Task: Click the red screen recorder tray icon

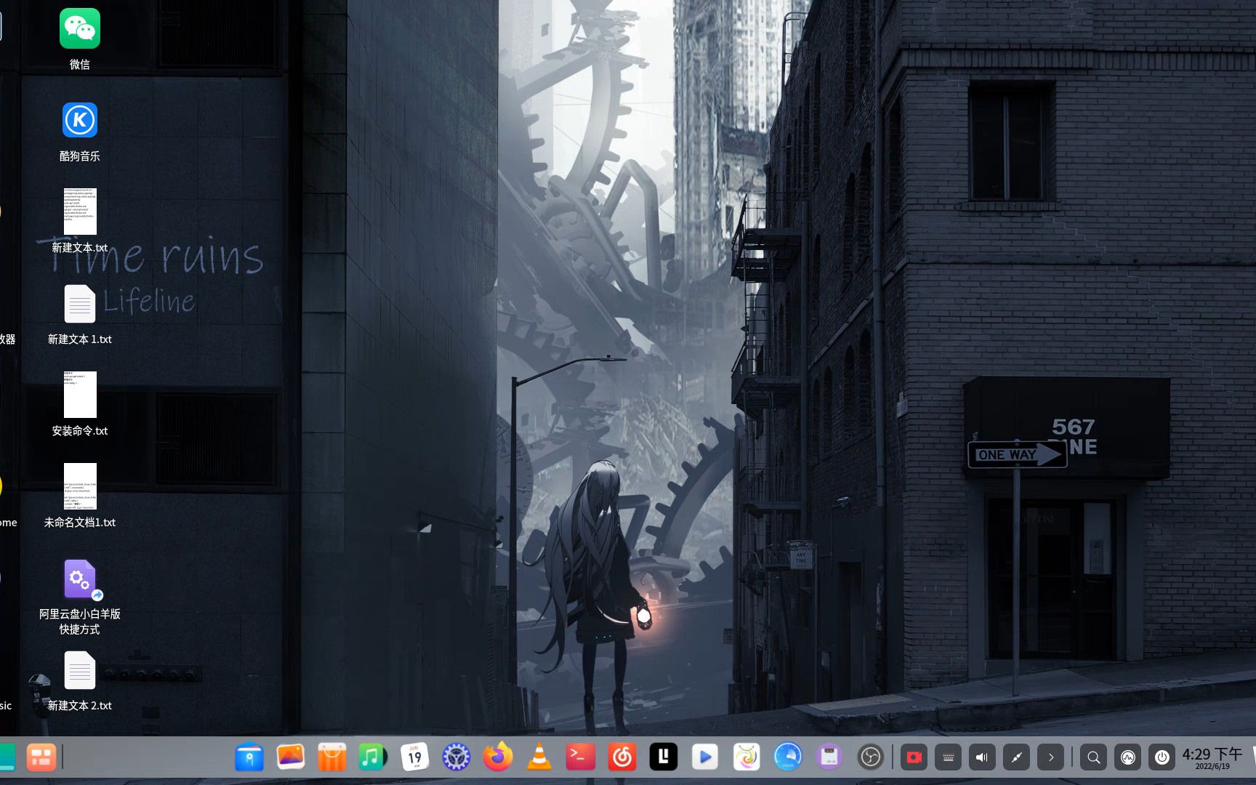Action: pos(914,757)
